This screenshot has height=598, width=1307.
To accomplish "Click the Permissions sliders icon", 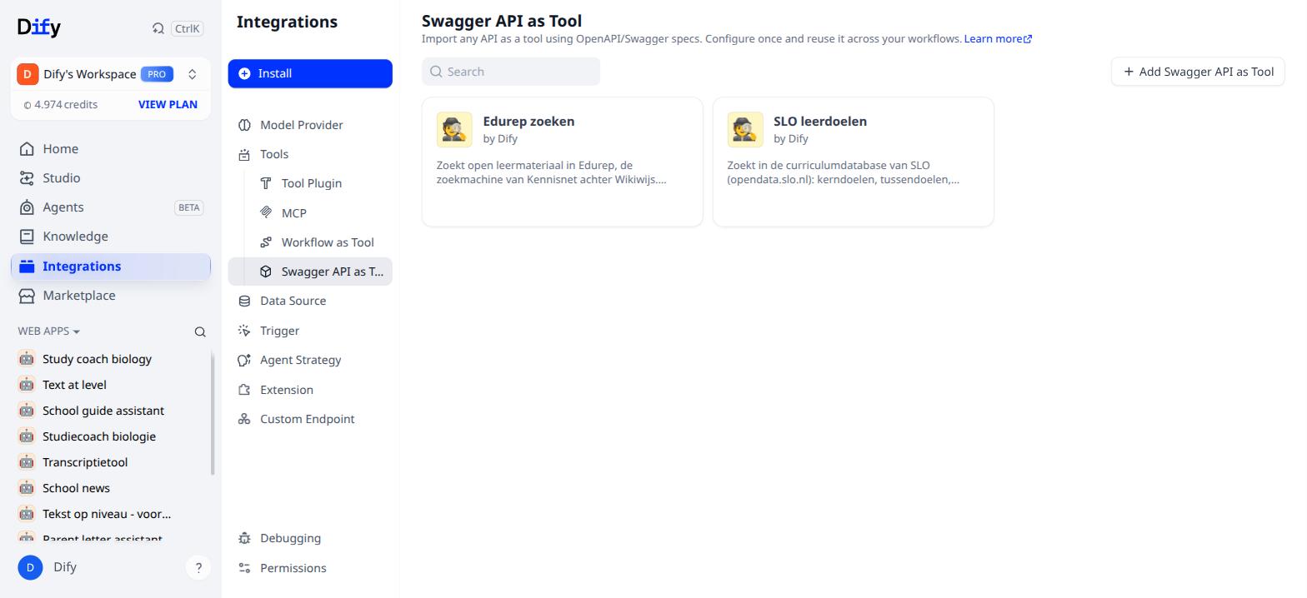I will [x=244, y=568].
